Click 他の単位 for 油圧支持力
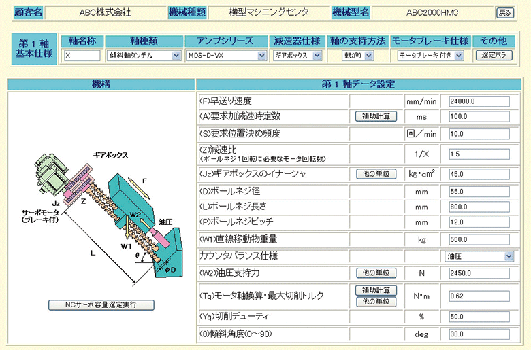The height and width of the screenshot is (350, 531). click(376, 273)
